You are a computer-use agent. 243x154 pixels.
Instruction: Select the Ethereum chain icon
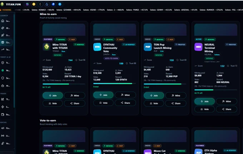tap(40, 4)
